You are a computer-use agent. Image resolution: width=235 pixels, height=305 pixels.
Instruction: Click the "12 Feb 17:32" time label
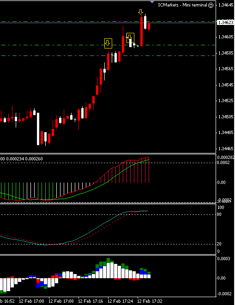pos(150,301)
